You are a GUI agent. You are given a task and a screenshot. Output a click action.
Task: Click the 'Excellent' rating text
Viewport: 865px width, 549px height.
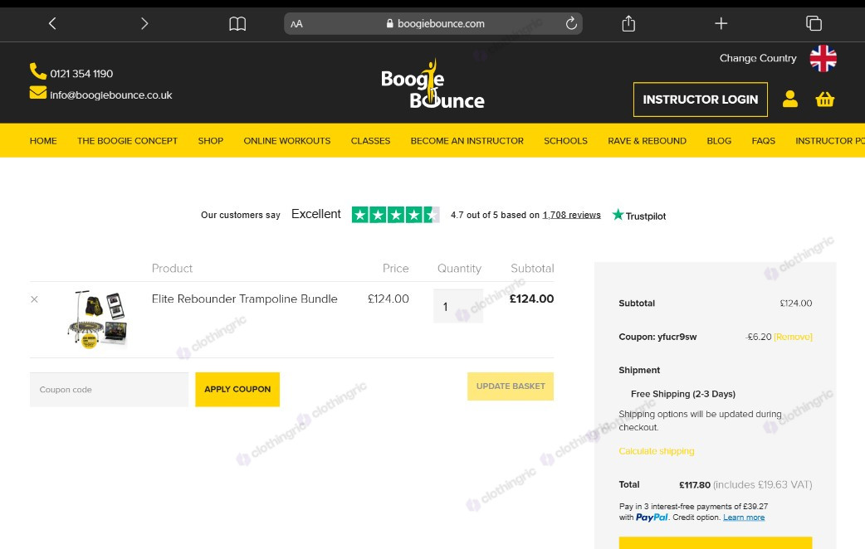click(316, 214)
